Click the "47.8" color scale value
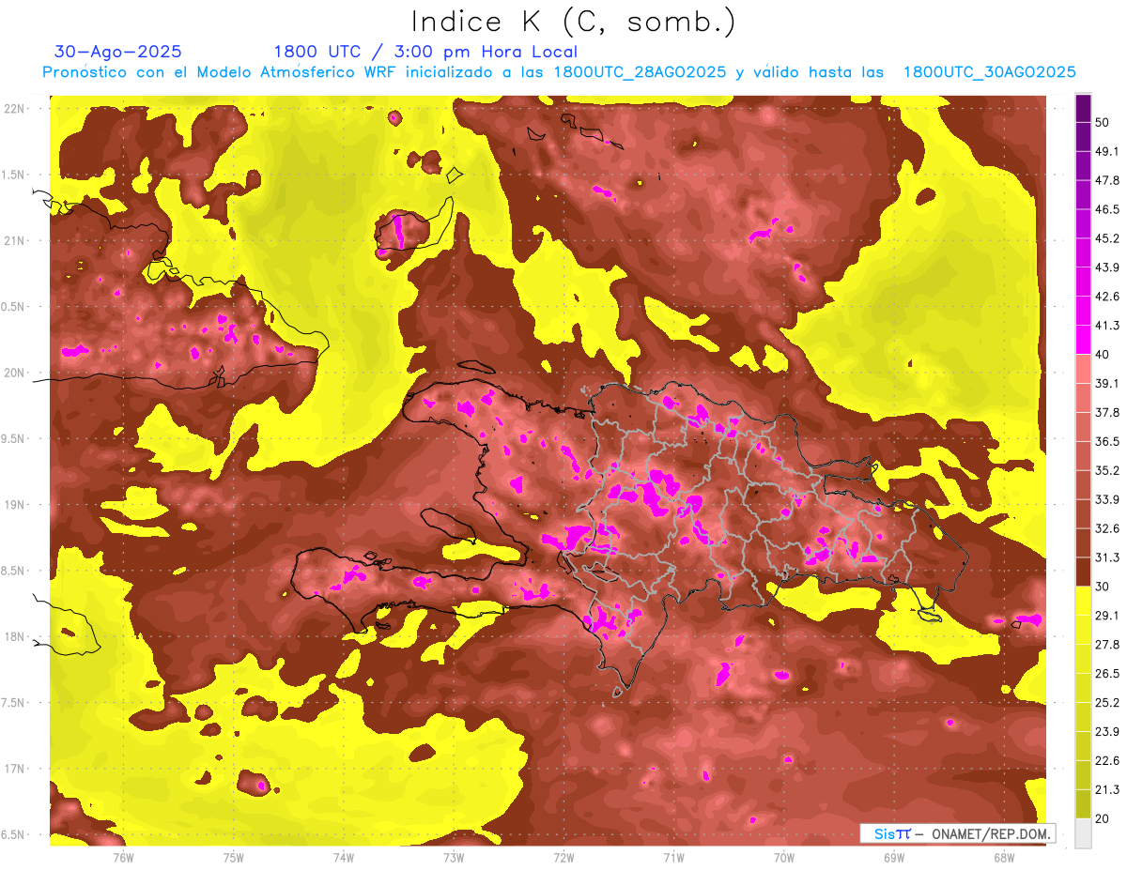1127x870 pixels. point(1106,180)
